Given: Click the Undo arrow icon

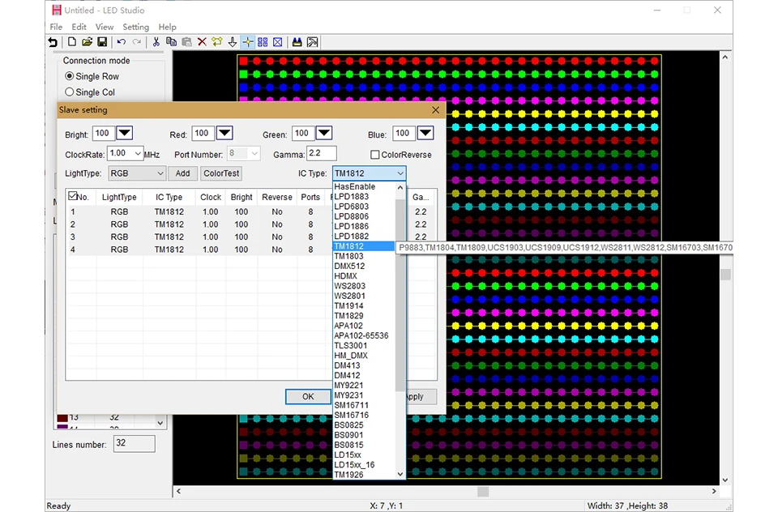Looking at the screenshot, I should coord(121,42).
